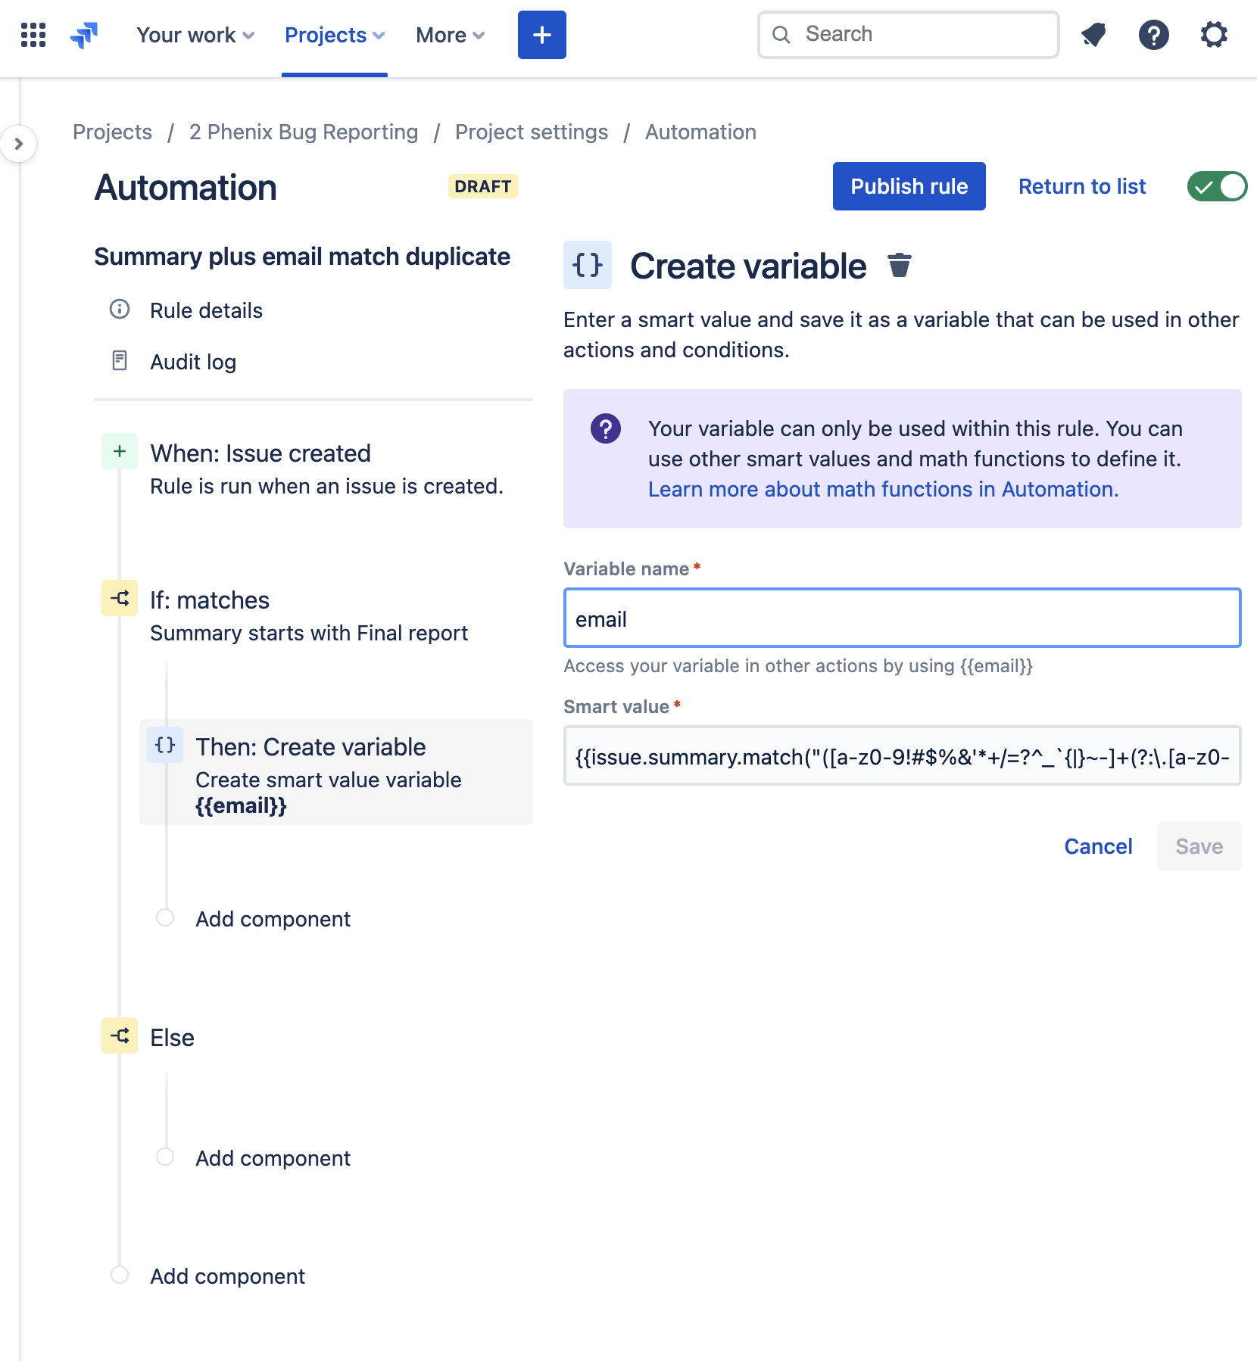The image size is (1257, 1361).
Task: Click the Then Create variable braces icon
Action: 165,746
